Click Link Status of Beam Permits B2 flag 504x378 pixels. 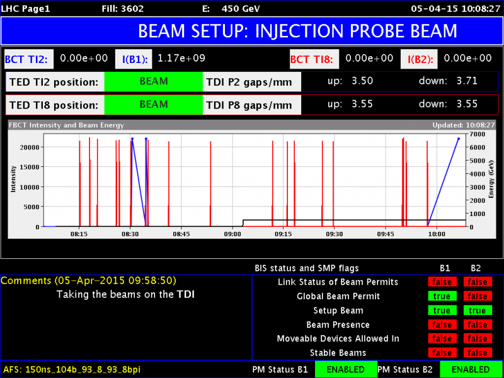(x=477, y=282)
